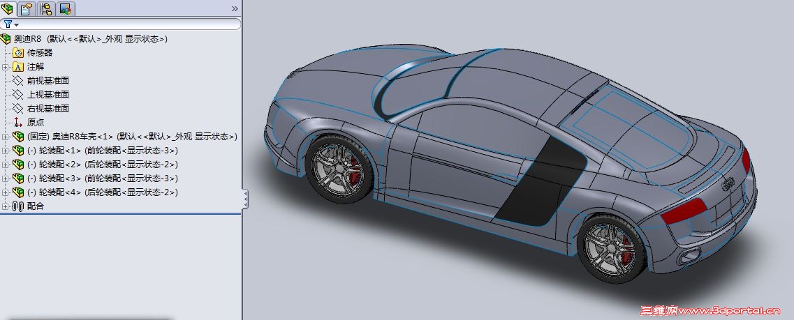
Task: Select the 右视基准面 plane icon
Action: (18, 108)
